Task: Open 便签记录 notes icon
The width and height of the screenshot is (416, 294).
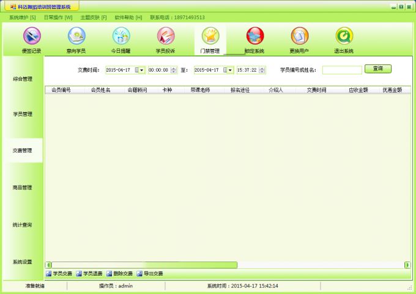Action: [x=32, y=37]
